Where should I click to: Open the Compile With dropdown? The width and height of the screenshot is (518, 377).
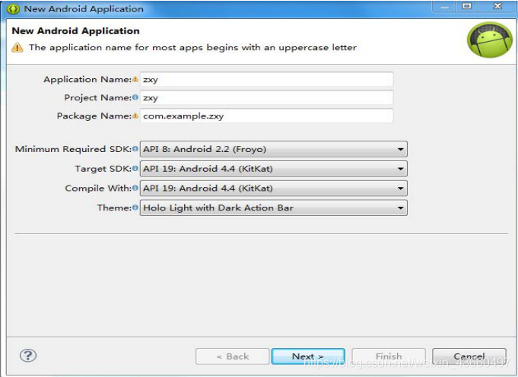point(274,188)
